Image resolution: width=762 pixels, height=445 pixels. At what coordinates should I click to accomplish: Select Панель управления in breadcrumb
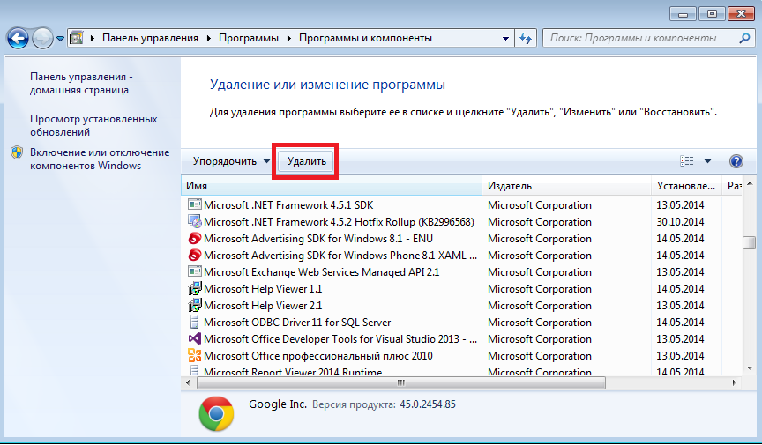(150, 38)
